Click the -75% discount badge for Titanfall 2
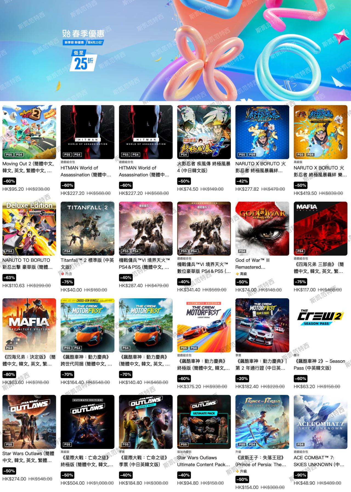The width and height of the screenshot is (351, 492). click(x=67, y=282)
